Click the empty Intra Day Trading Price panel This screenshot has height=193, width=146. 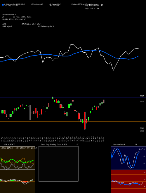pos(58,164)
